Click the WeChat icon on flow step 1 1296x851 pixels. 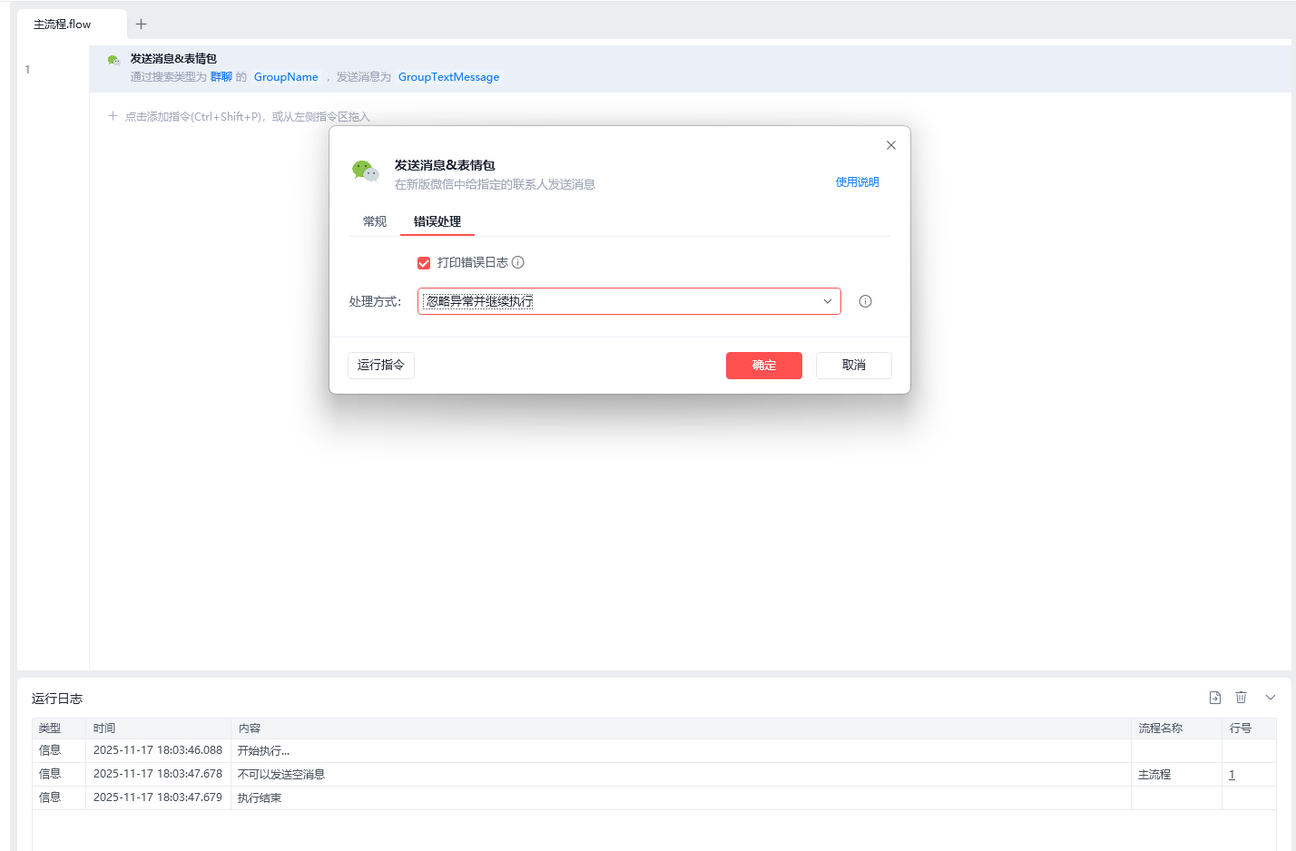coord(113,60)
